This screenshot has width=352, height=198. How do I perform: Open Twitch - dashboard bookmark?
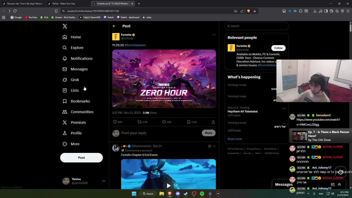click(128, 17)
